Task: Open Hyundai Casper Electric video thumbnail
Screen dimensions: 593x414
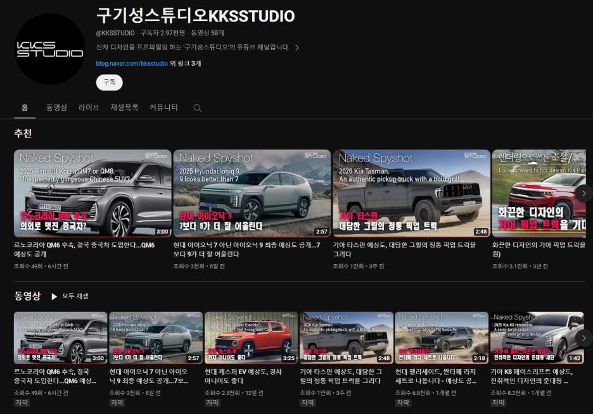Action: click(x=251, y=337)
